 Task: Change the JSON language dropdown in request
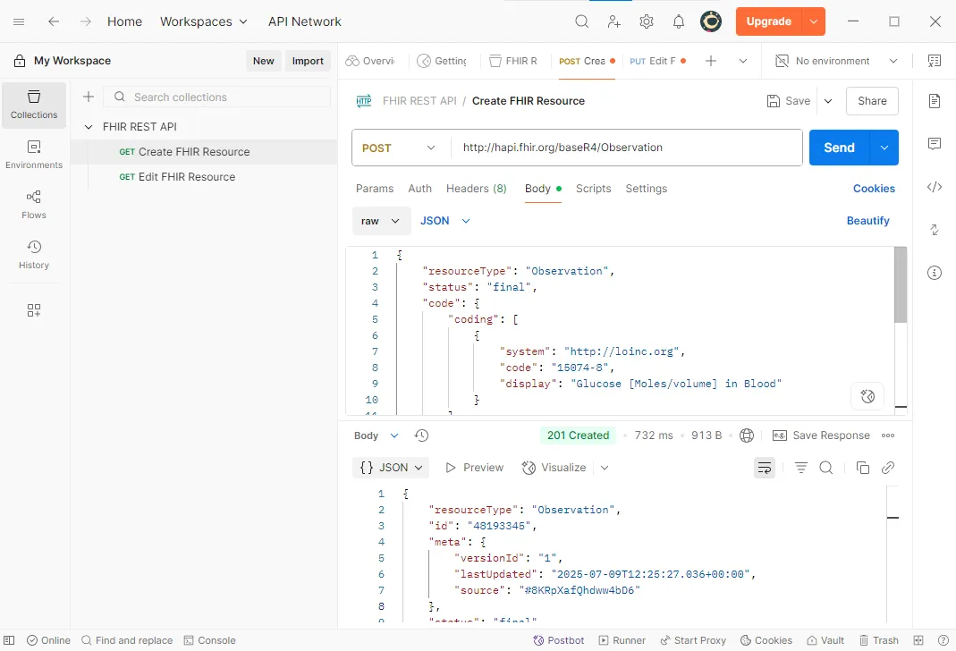[445, 221]
